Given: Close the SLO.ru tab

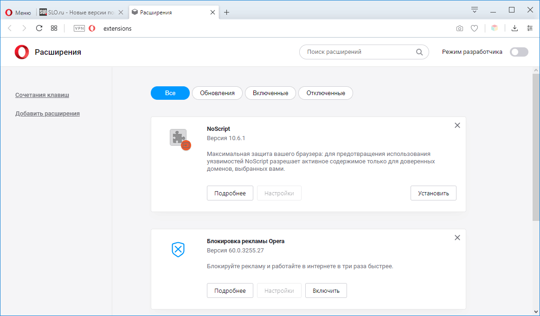Looking at the screenshot, I should tap(121, 13).
